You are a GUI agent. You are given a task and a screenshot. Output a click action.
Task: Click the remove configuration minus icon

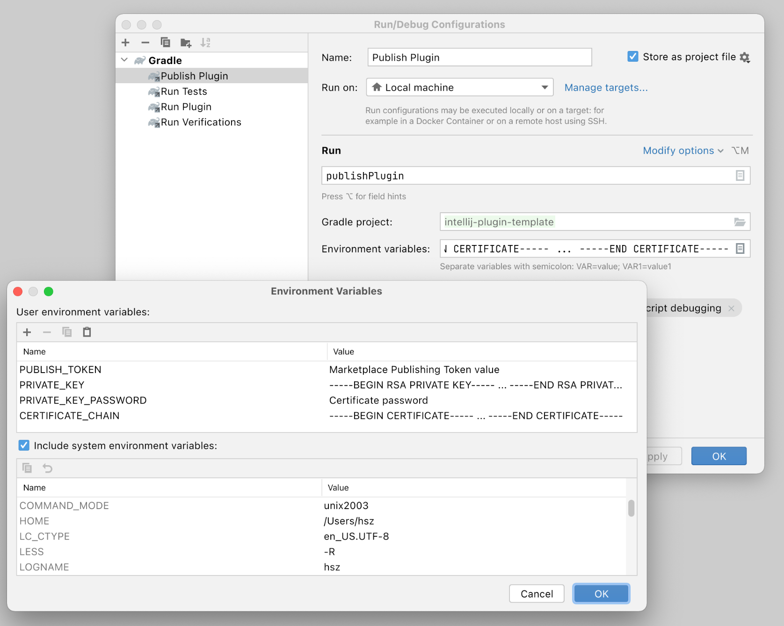[145, 43]
